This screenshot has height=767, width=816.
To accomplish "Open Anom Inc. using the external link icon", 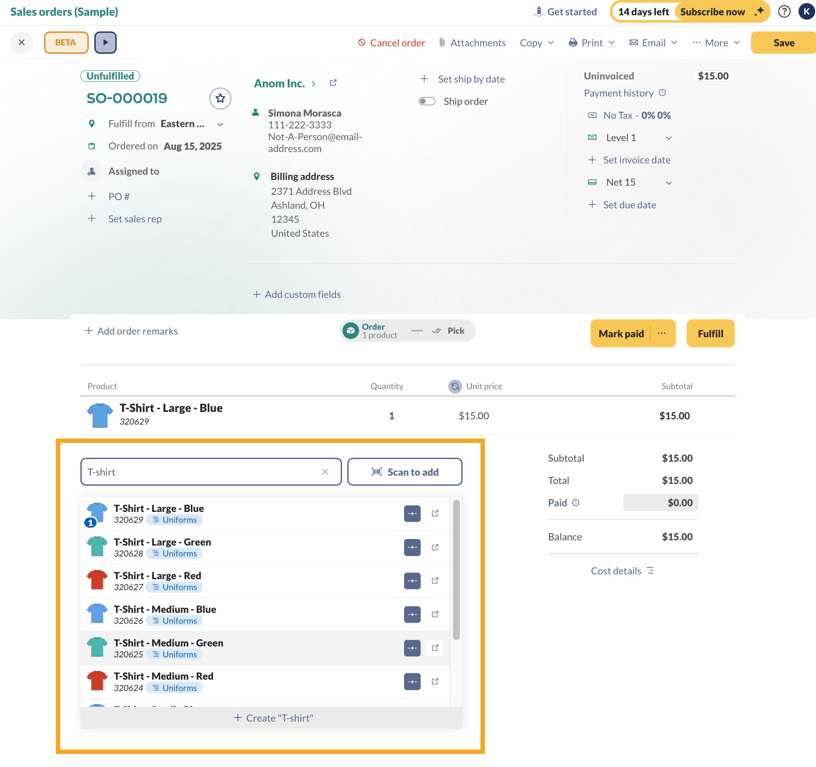I will click(x=333, y=82).
